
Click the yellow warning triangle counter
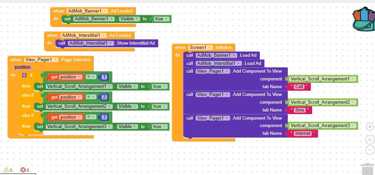click(6, 170)
